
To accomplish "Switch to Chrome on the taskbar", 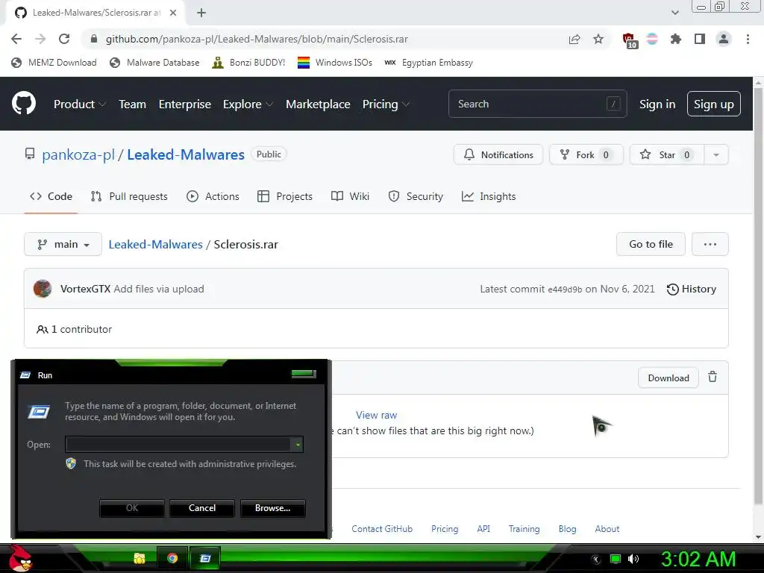I will [172, 558].
